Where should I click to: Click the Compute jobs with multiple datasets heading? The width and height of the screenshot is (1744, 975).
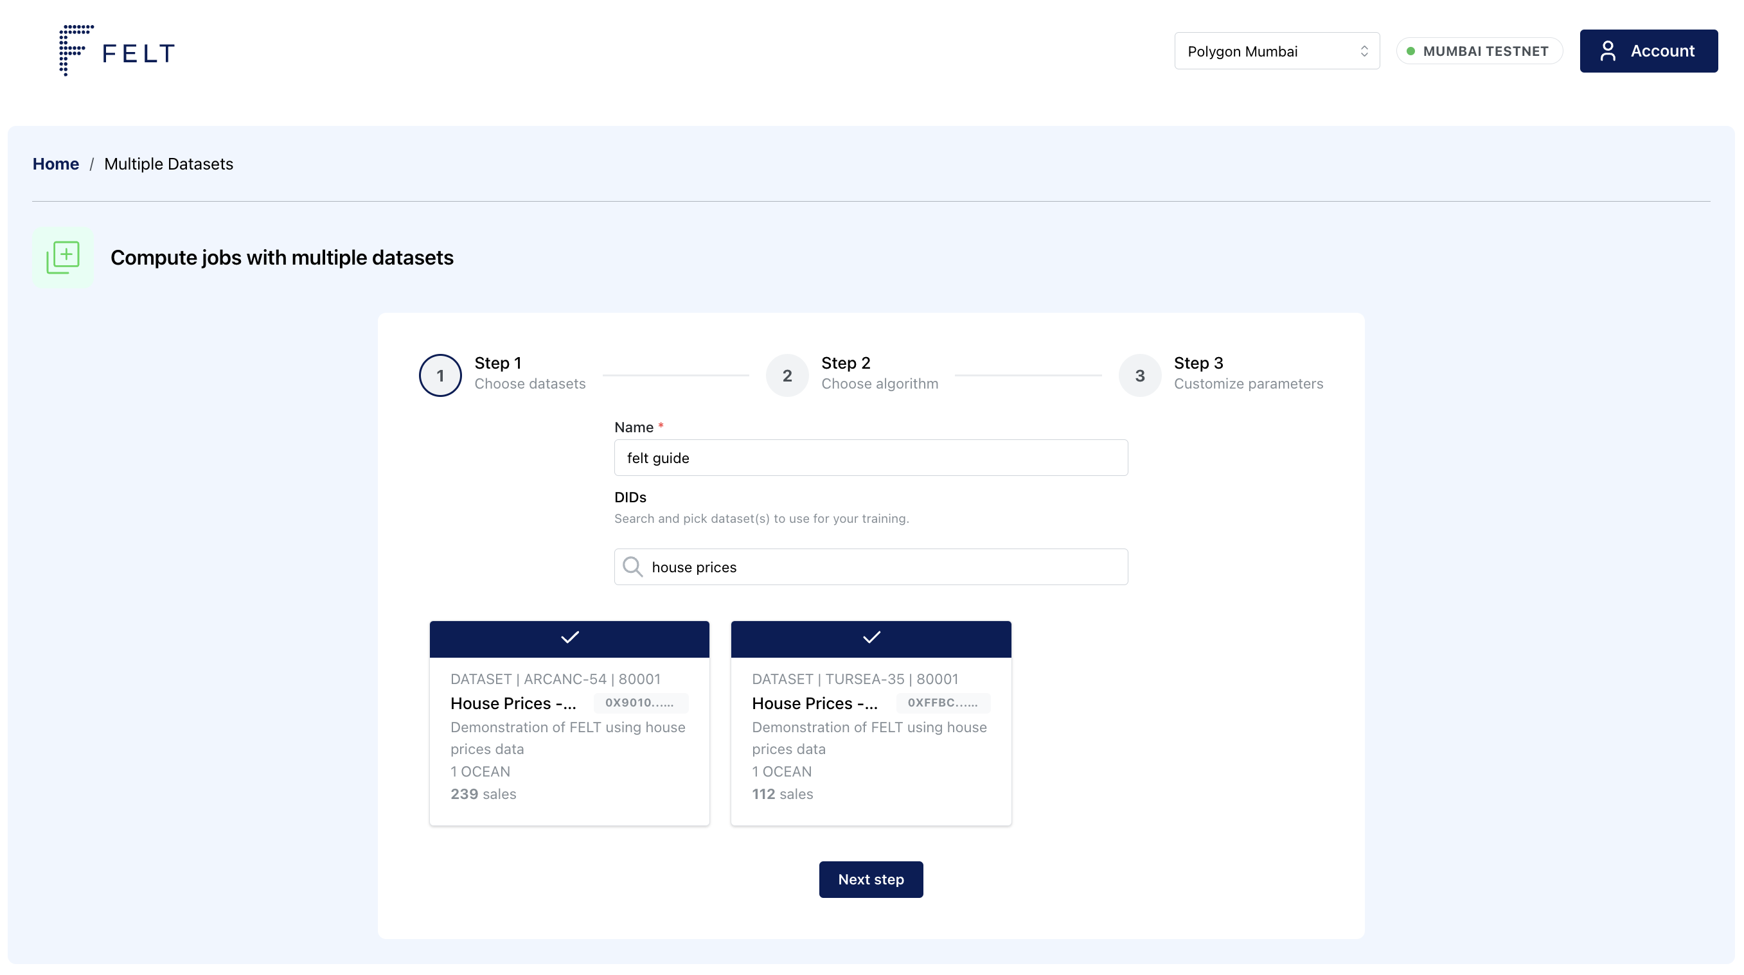[x=281, y=258]
